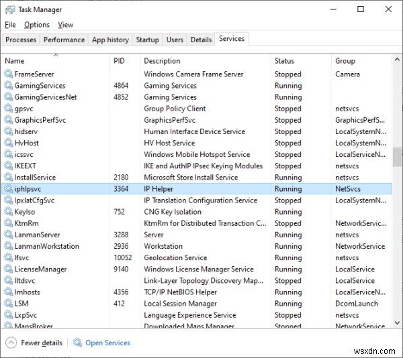
Task: Switch to the Performance tab
Action: click(64, 40)
